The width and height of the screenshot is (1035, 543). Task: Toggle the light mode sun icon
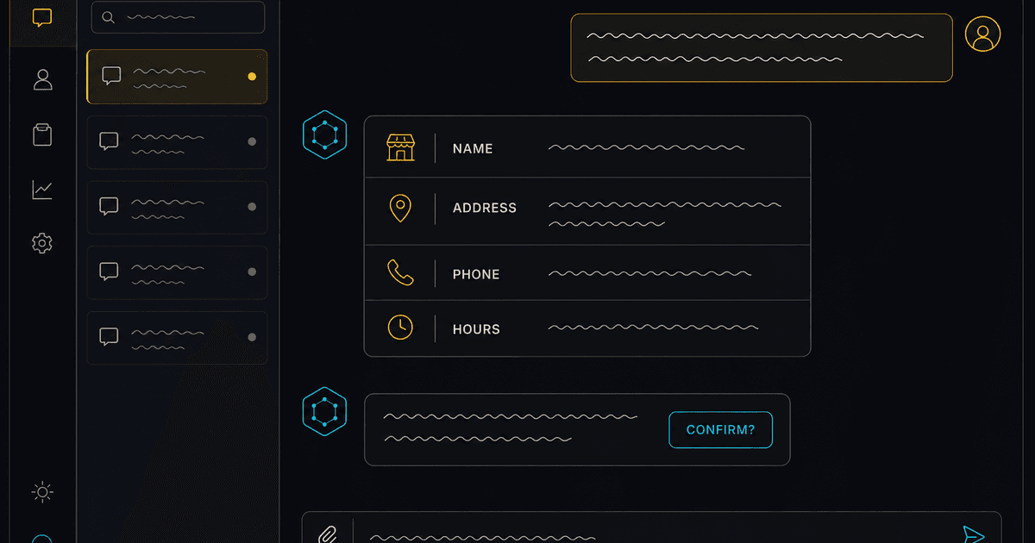pos(42,492)
